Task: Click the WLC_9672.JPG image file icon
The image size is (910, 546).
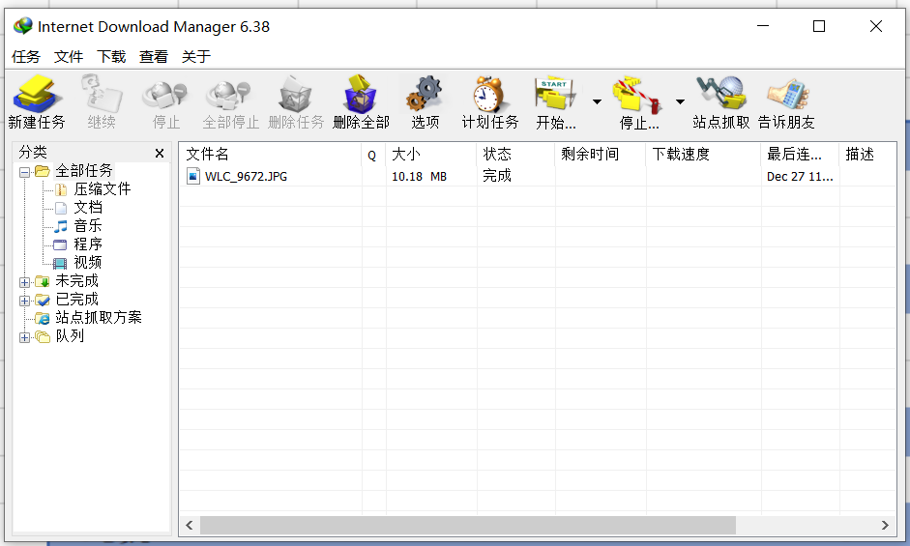Action: (193, 176)
